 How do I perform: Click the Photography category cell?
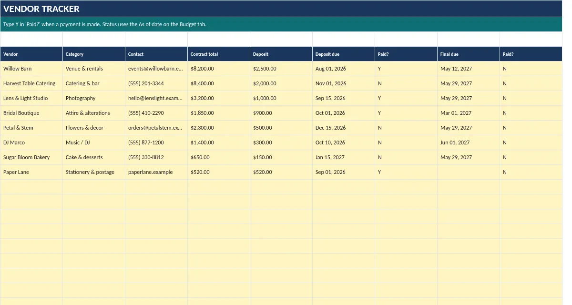tap(94, 98)
